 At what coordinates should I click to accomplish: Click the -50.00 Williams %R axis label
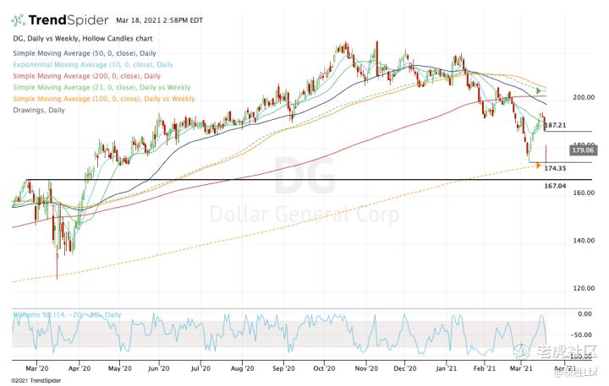[581, 334]
